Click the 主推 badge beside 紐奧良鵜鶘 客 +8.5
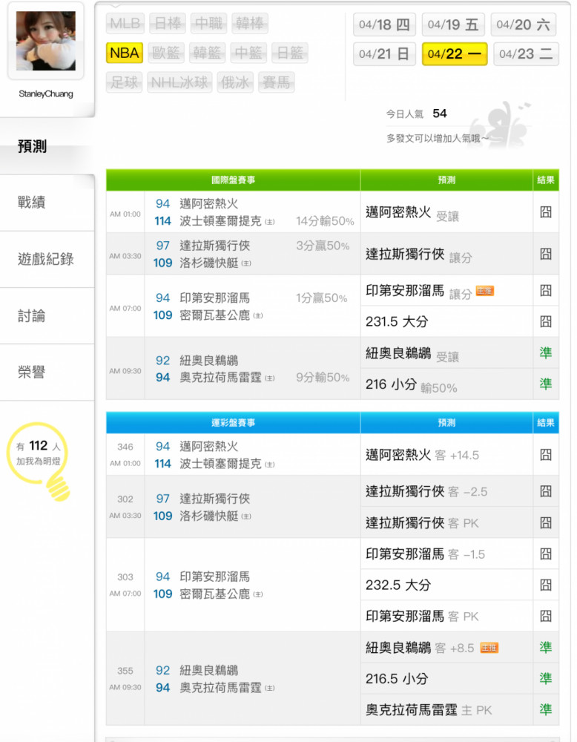Image resolution: width=577 pixels, height=742 pixels. (489, 647)
